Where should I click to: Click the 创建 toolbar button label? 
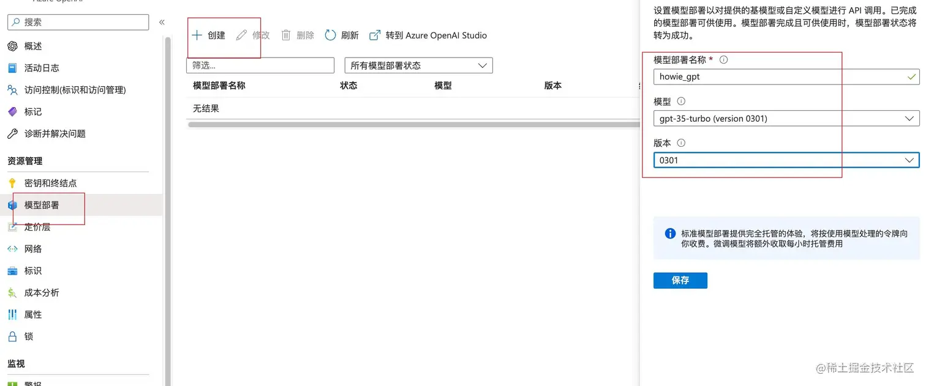[x=216, y=35]
